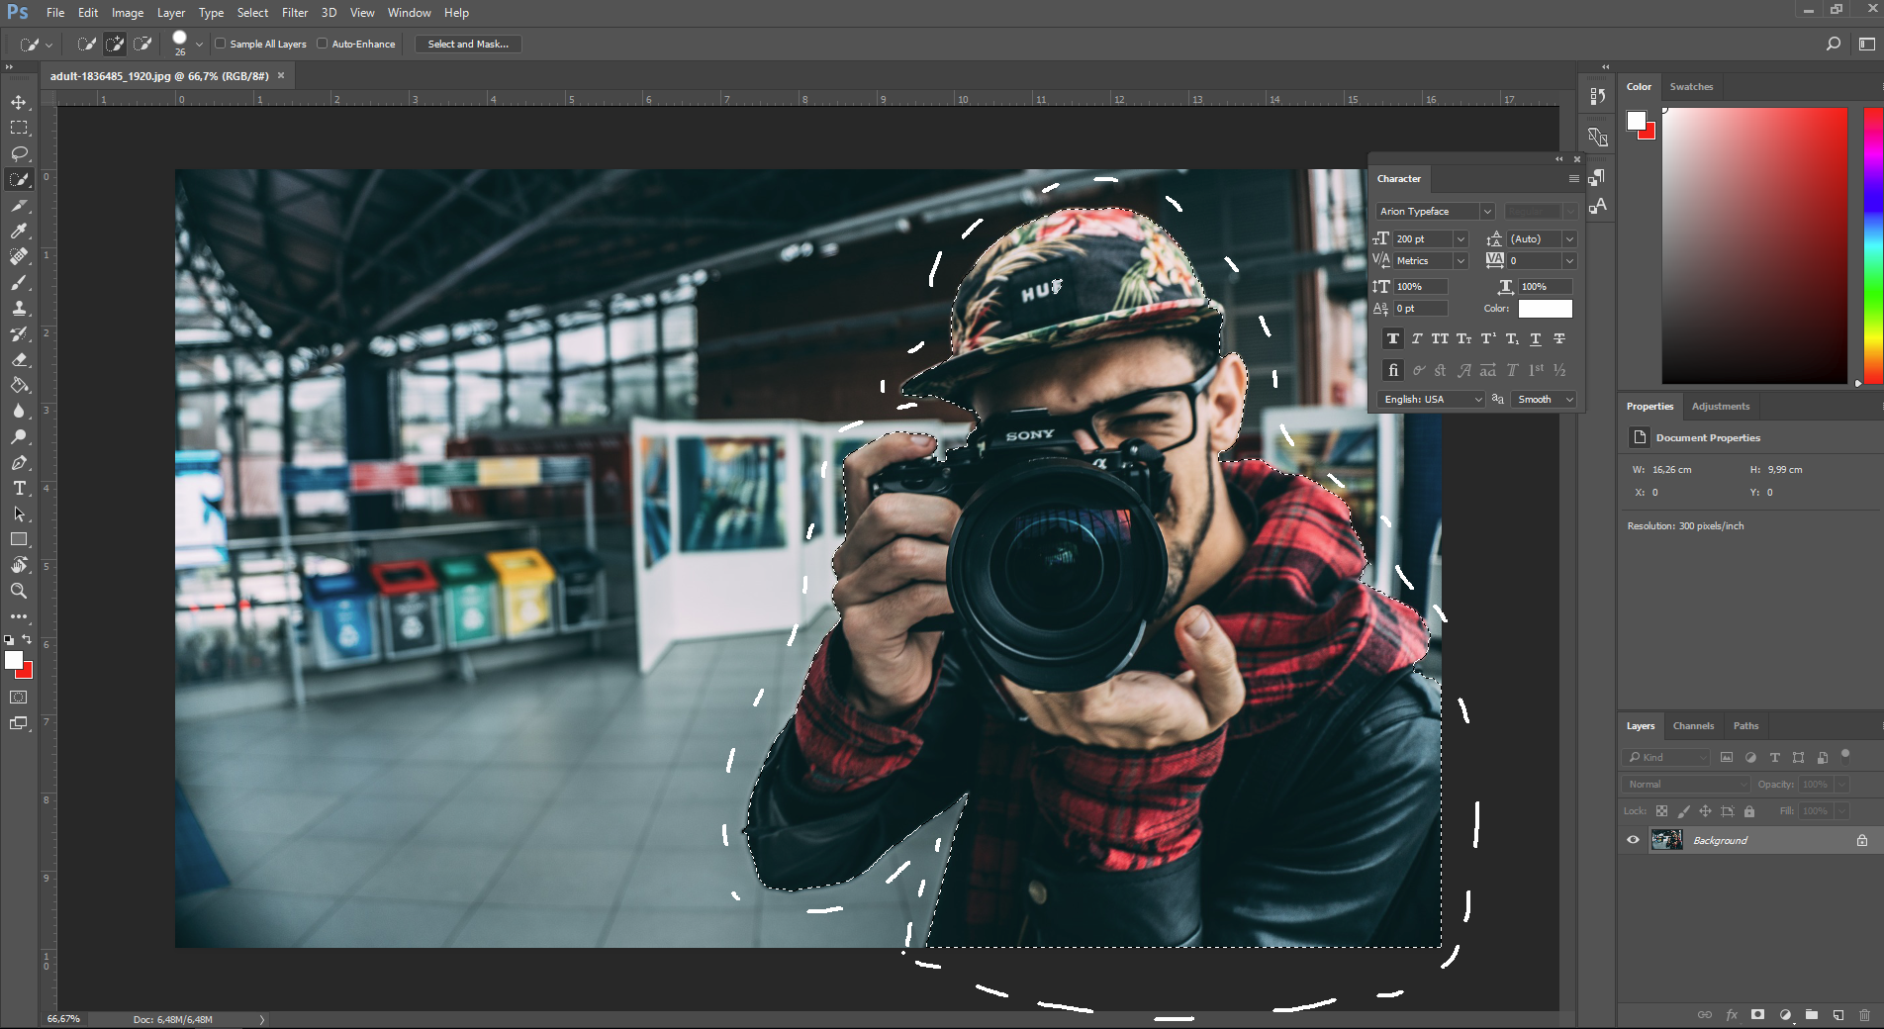The image size is (1884, 1029).
Task: Select the Zoom tool
Action: pyautogui.click(x=19, y=591)
